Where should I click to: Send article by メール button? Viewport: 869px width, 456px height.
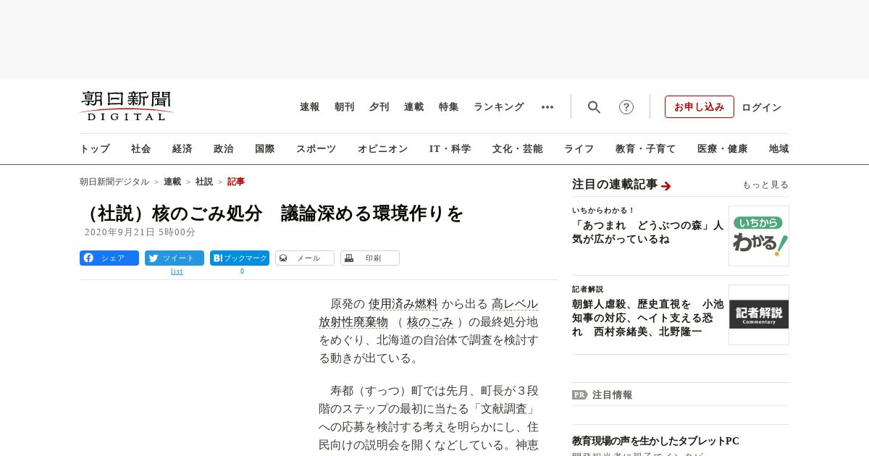point(305,258)
